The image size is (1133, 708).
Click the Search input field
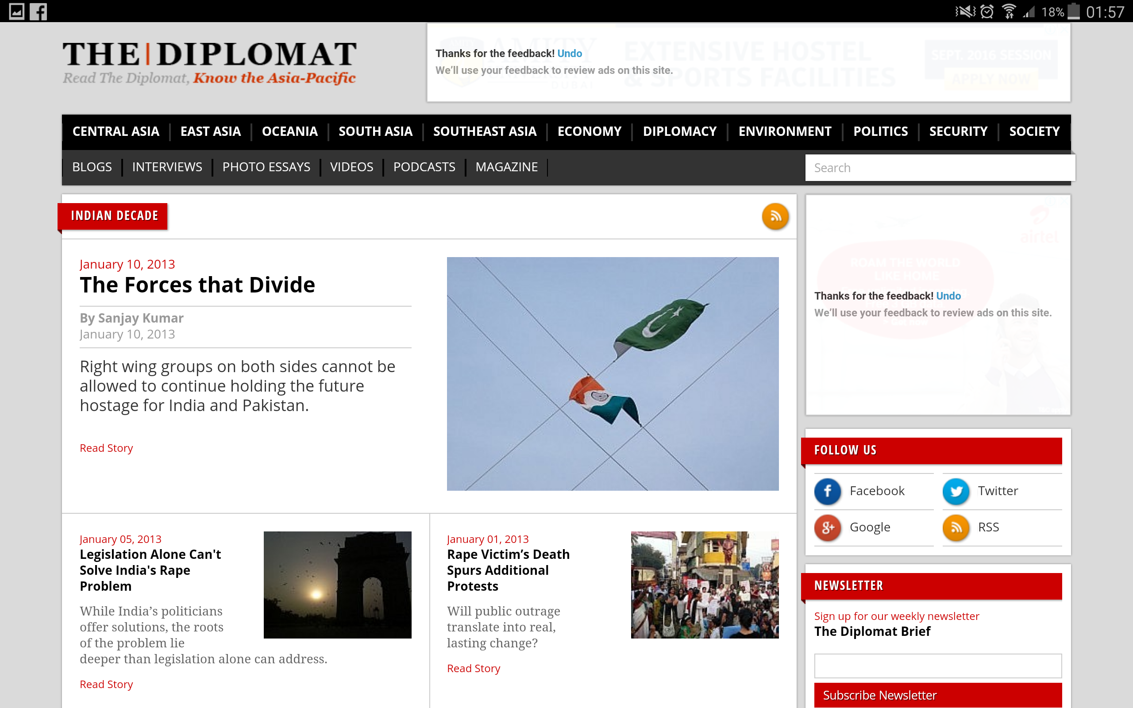[x=940, y=168]
